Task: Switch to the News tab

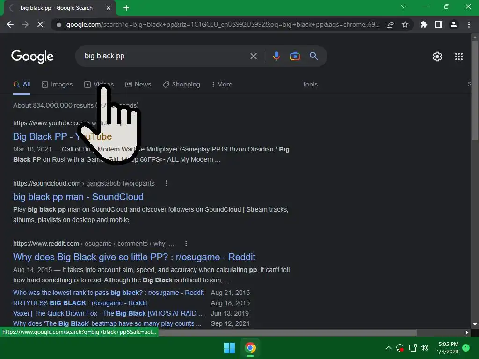Action: [x=138, y=85]
